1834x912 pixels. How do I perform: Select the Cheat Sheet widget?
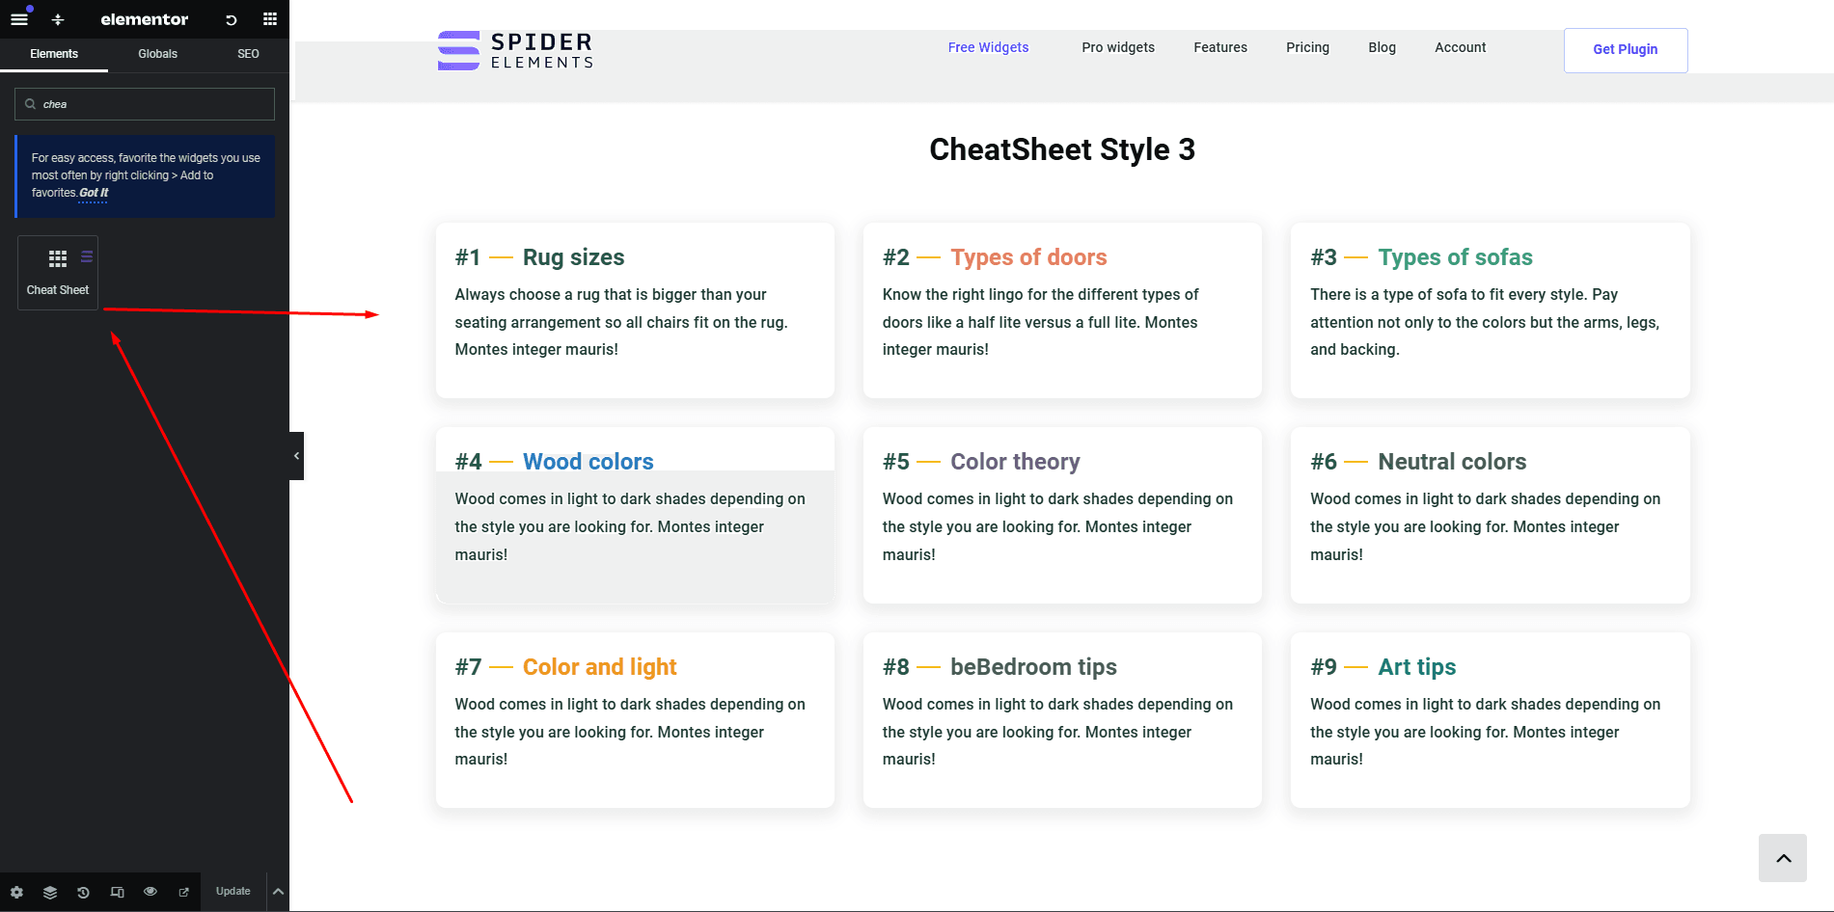click(58, 273)
